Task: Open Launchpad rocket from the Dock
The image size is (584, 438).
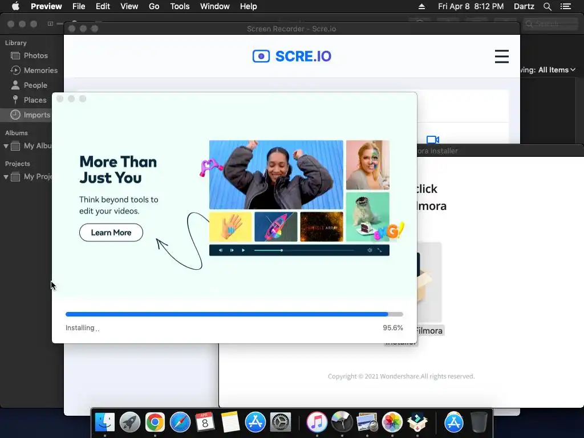Action: point(130,422)
